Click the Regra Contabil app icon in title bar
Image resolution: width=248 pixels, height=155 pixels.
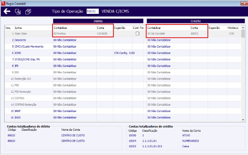click(x=3, y=4)
